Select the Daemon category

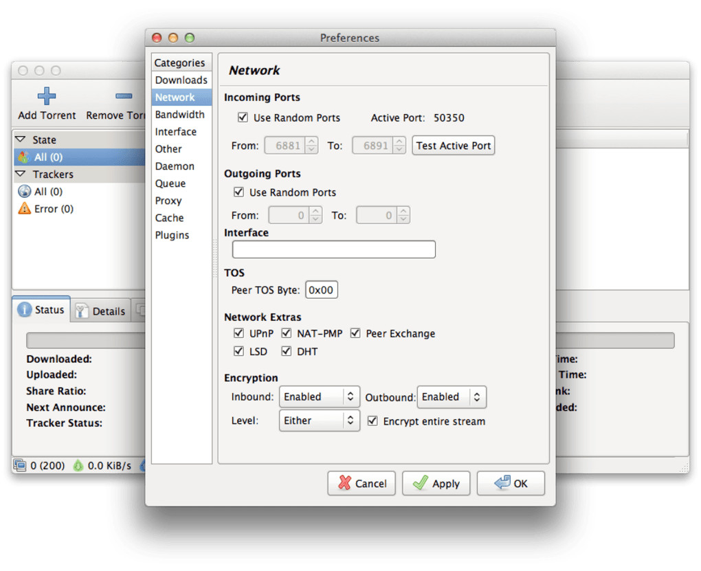[x=181, y=166]
